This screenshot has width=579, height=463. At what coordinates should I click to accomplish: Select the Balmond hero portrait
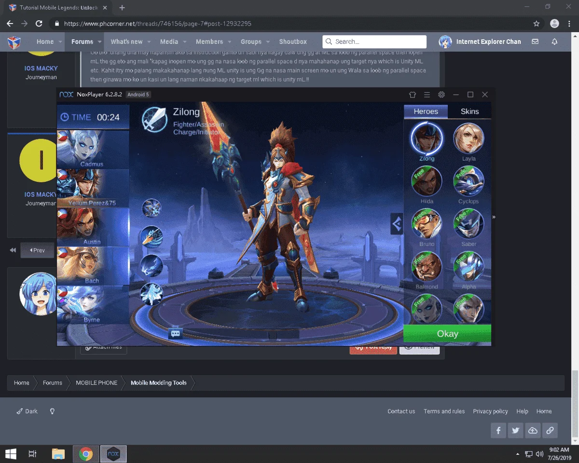point(427,267)
